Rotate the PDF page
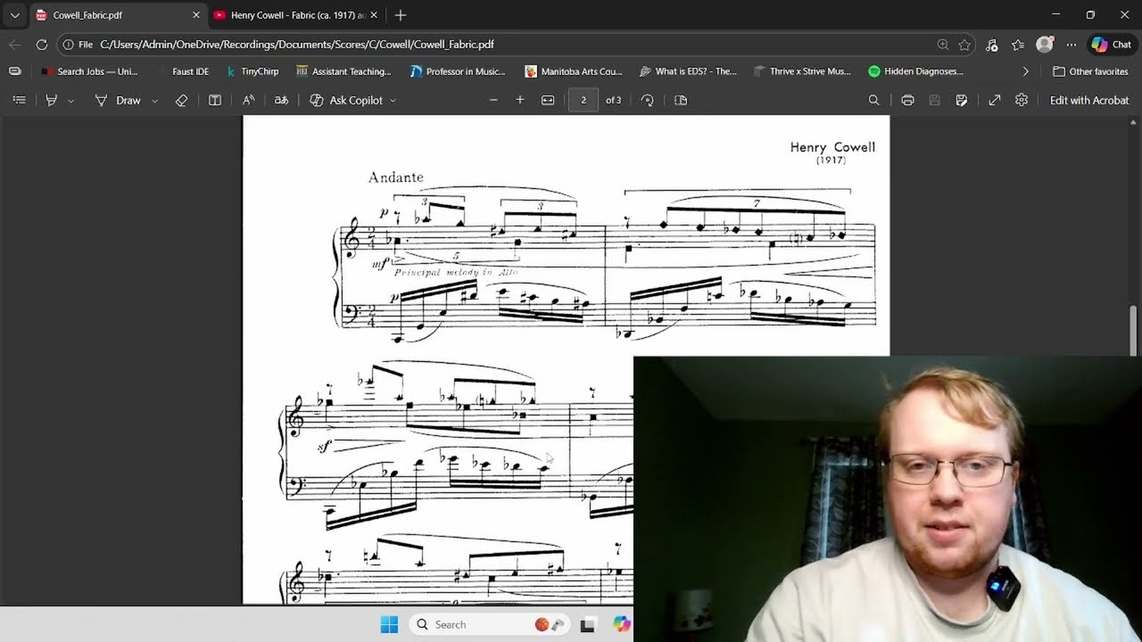Image resolution: width=1142 pixels, height=642 pixels. pyautogui.click(x=648, y=101)
